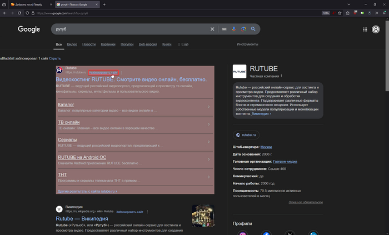Click into the search box containing 'рутуб'
This screenshot has height=235, width=389.
[x=132, y=29]
